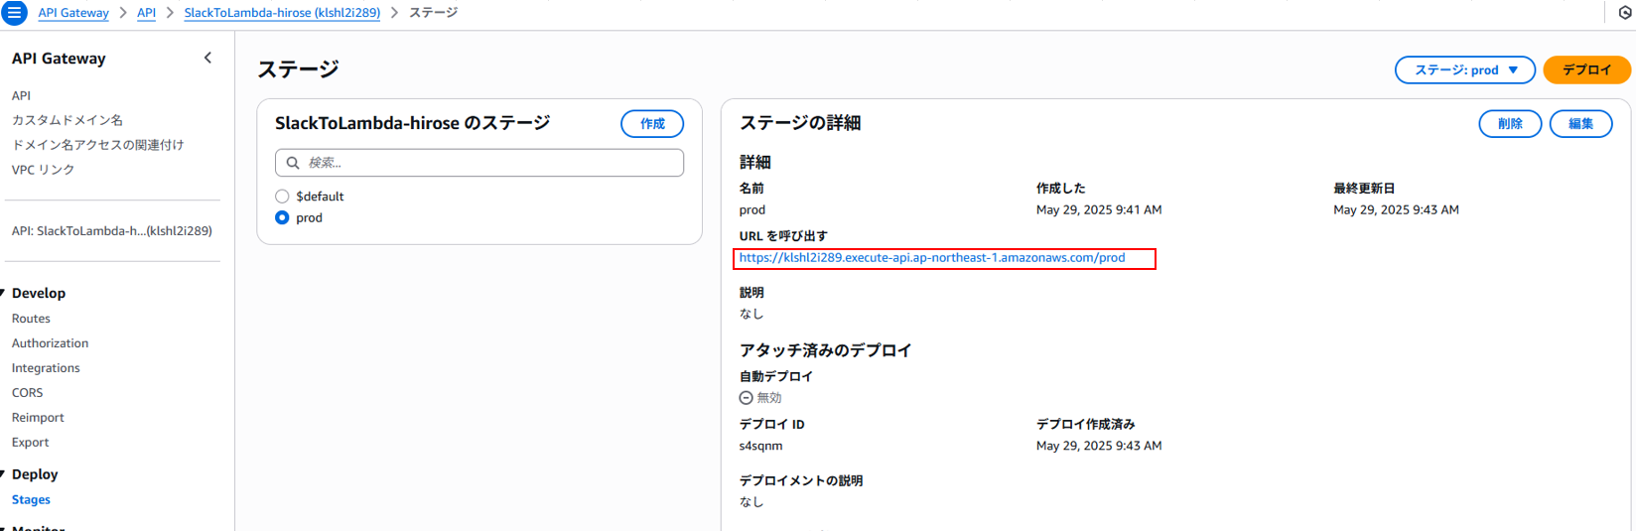Click the search magnifier icon in stage search
This screenshot has height=531, width=1636.
tap(293, 163)
